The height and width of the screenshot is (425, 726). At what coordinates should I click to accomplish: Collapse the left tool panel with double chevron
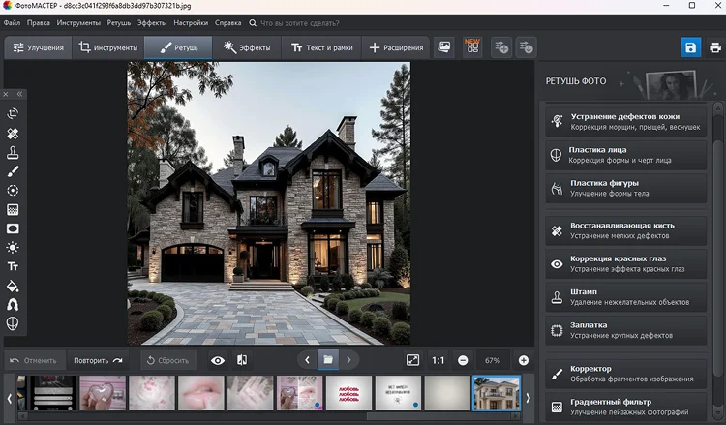[19, 94]
